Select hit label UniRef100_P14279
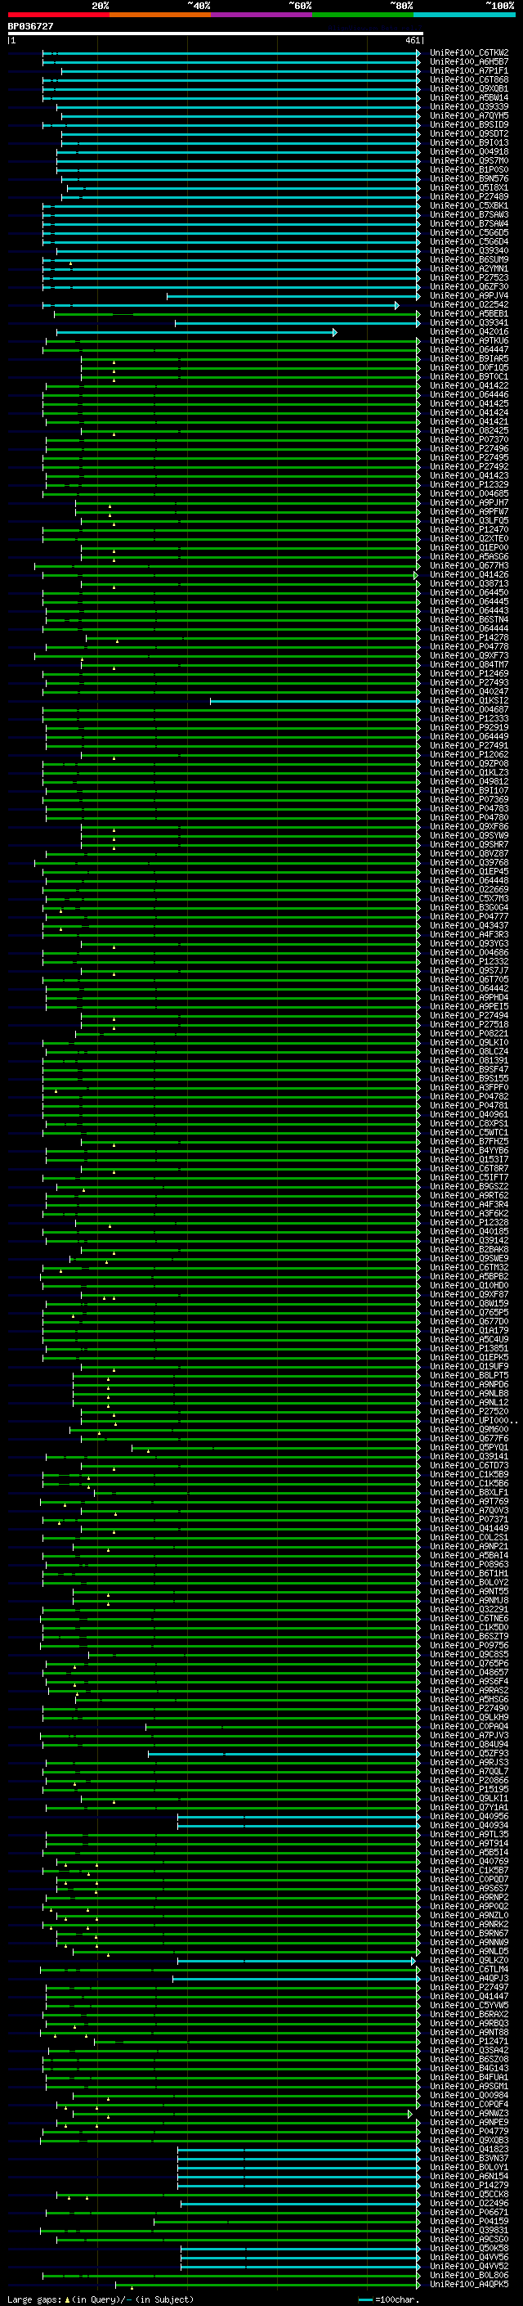 (x=468, y=2186)
